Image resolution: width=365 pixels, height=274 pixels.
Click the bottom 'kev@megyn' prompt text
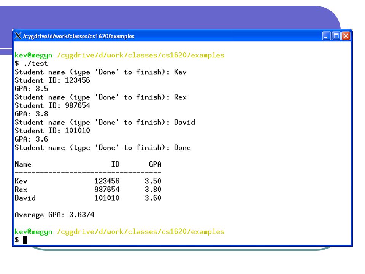[33, 232]
